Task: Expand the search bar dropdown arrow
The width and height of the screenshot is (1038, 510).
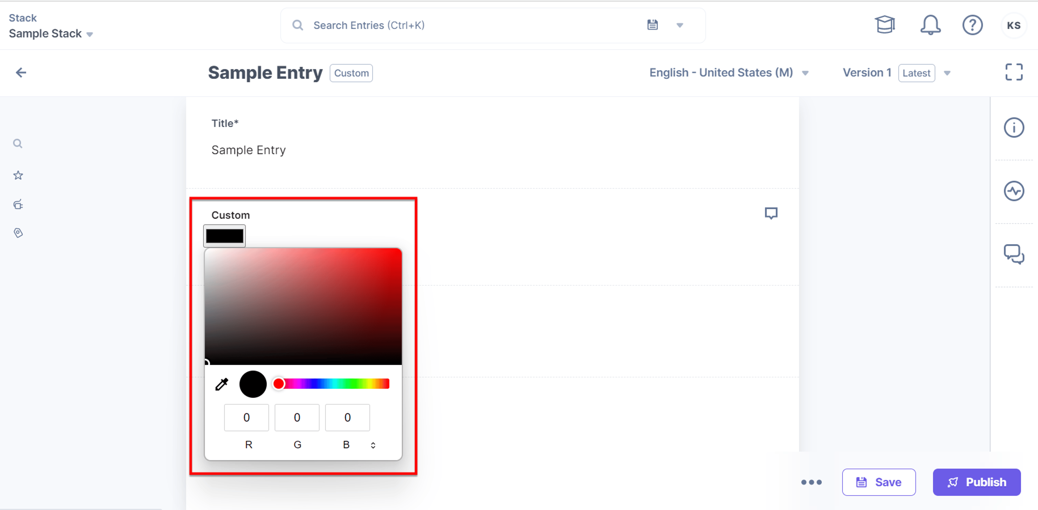Action: coord(680,25)
